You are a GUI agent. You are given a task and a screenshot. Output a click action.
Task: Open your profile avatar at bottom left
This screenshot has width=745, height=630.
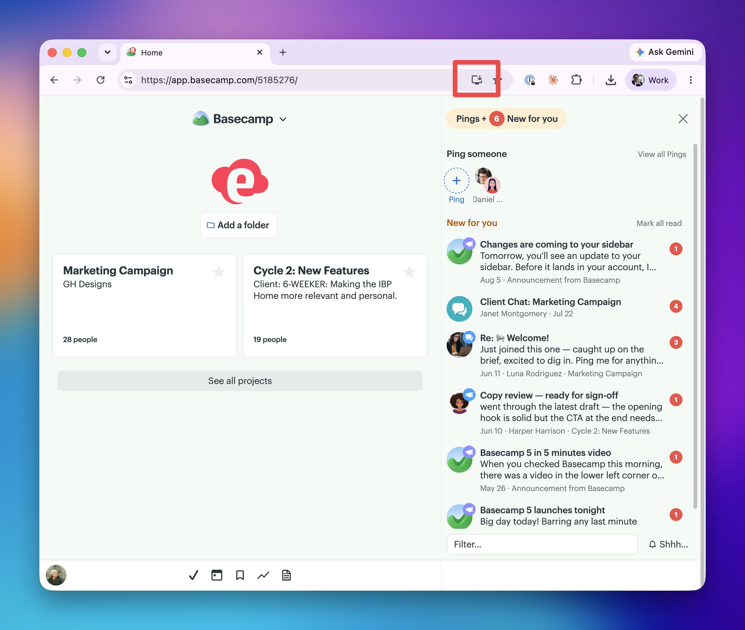click(x=56, y=575)
